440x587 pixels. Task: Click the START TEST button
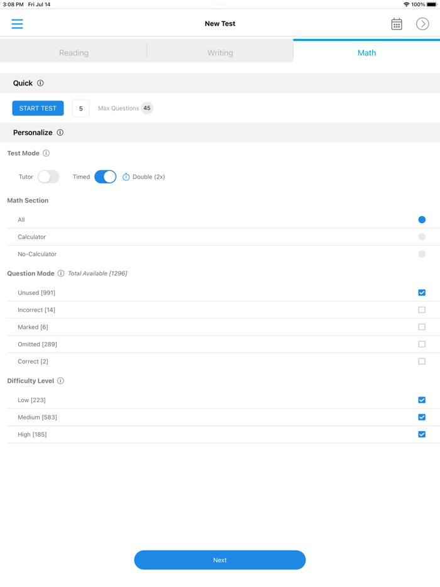coord(38,108)
